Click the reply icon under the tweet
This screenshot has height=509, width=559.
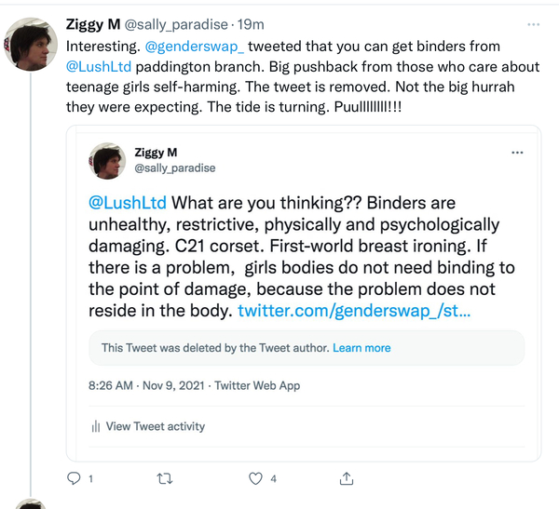(75, 478)
